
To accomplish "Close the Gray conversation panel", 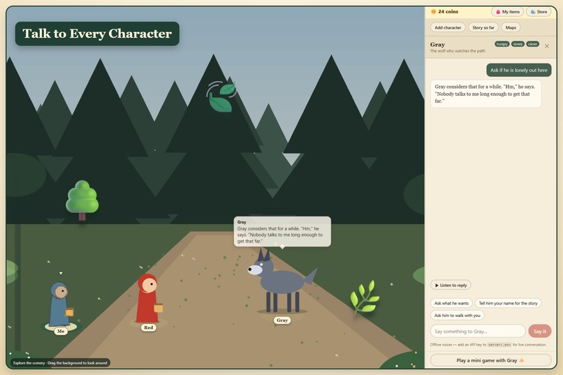I will (546, 46).
